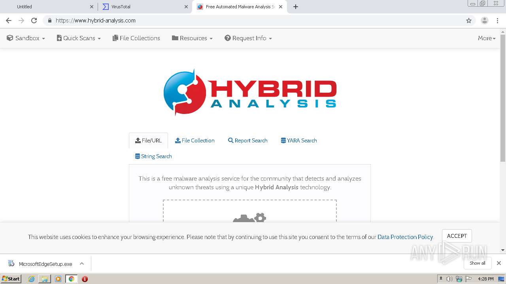
Task: Click the scrollbar down arrow
Action: (503, 250)
